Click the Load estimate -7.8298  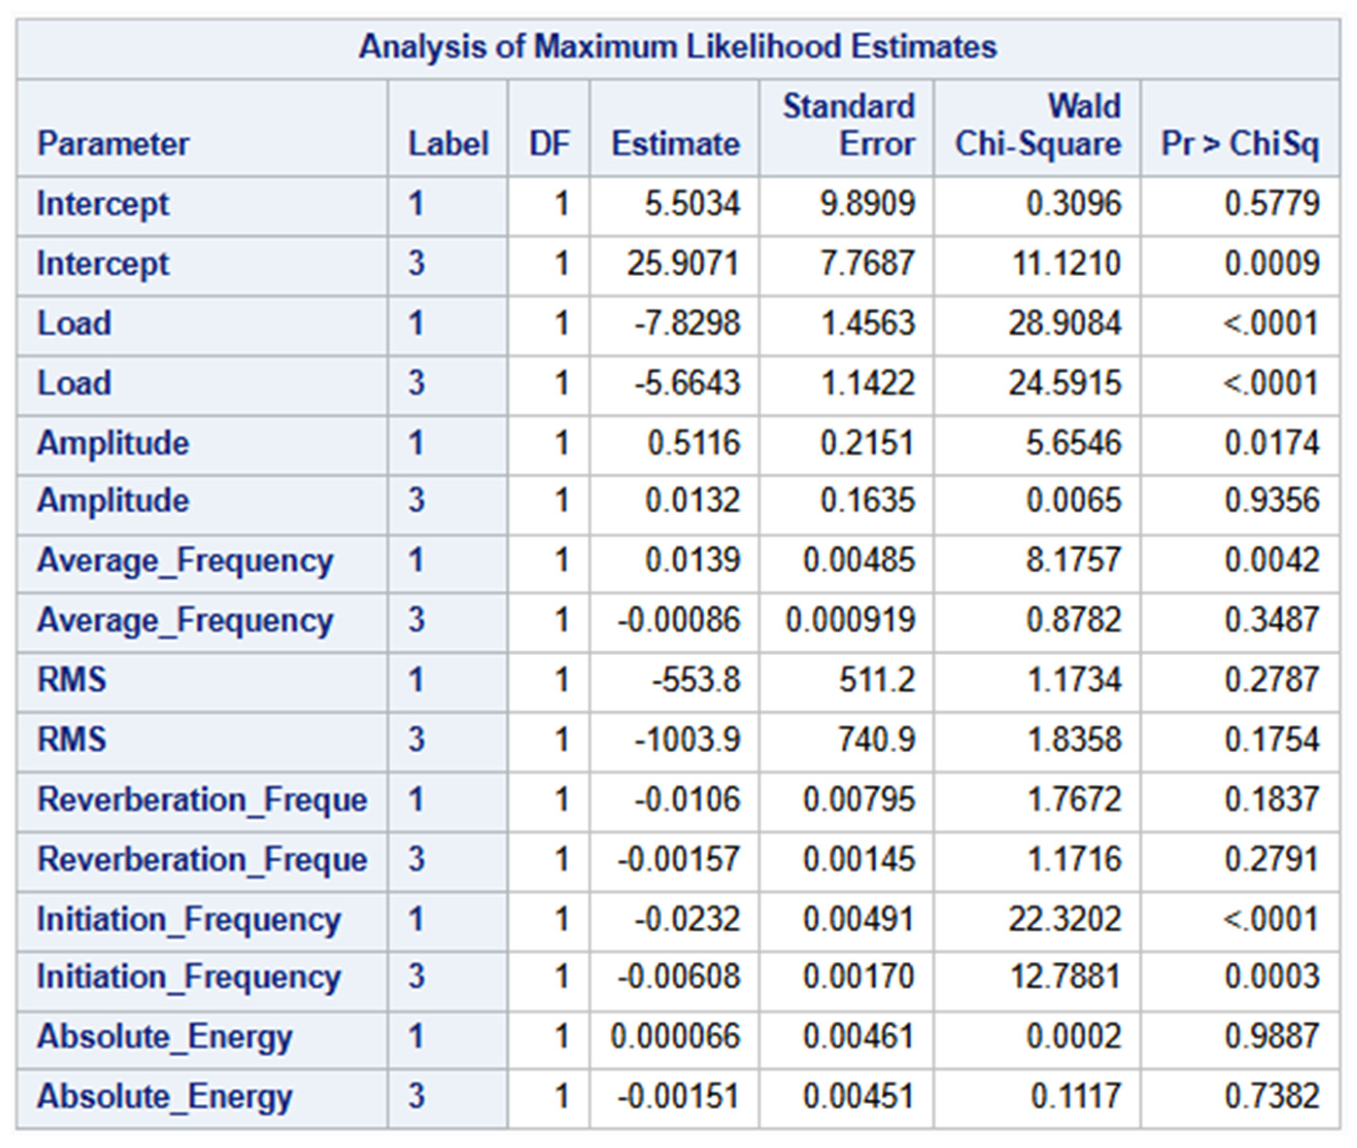pos(688,323)
